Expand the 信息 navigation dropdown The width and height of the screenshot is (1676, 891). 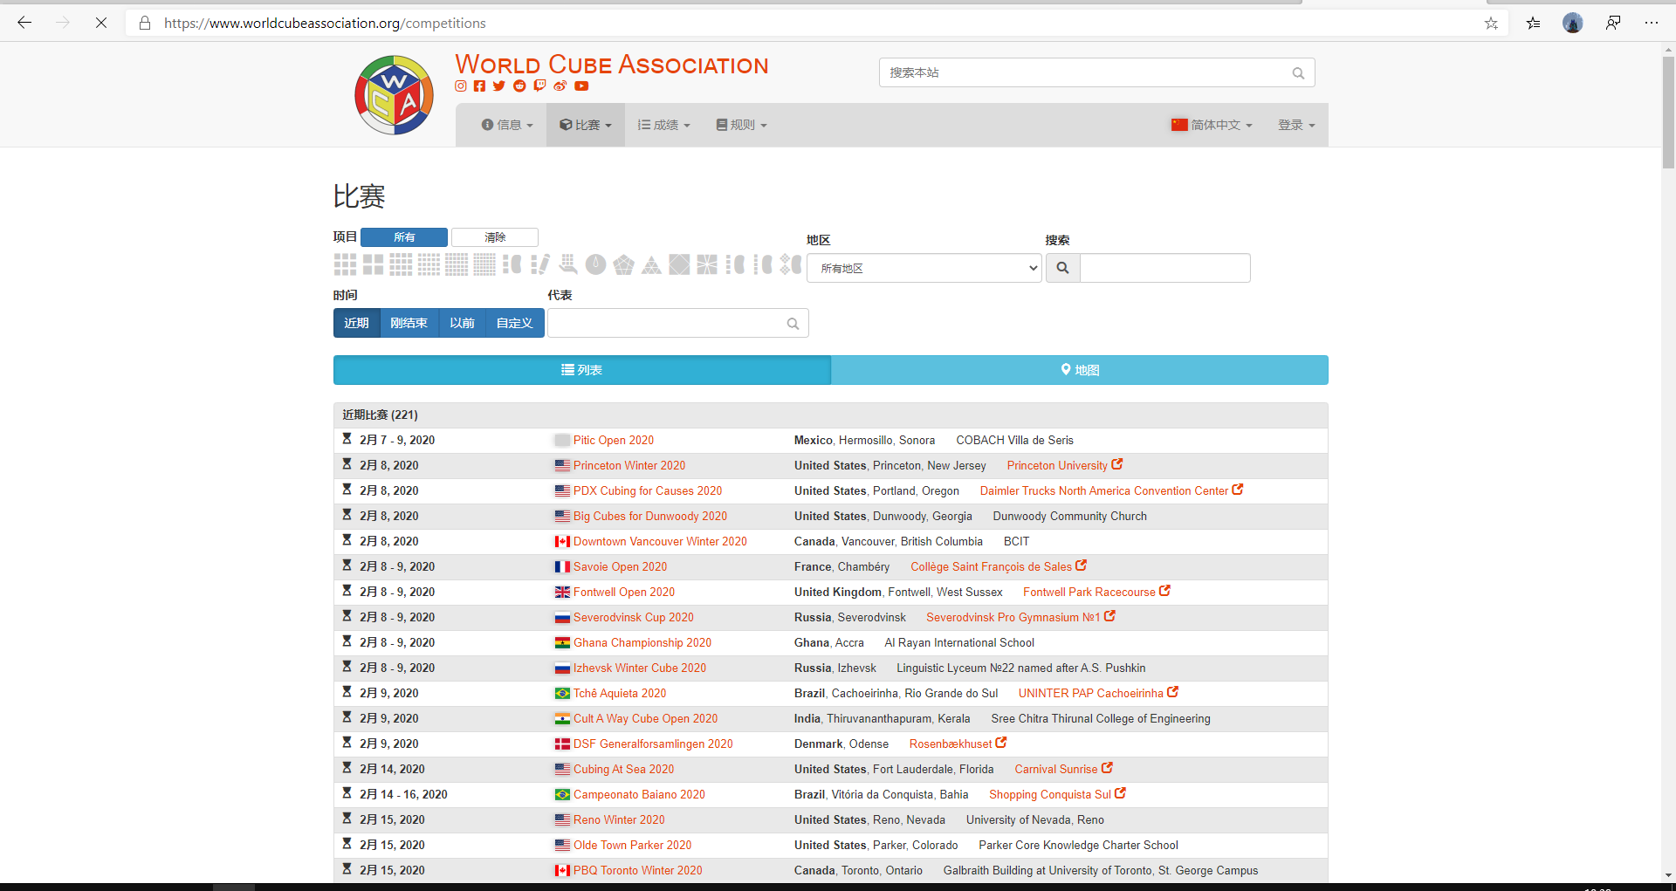pyautogui.click(x=507, y=125)
